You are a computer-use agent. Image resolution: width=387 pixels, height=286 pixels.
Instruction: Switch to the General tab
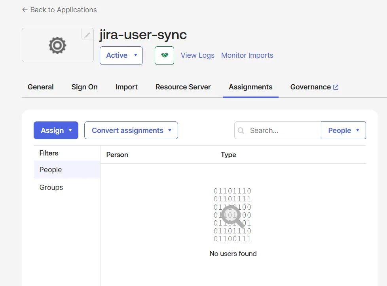[x=40, y=87]
